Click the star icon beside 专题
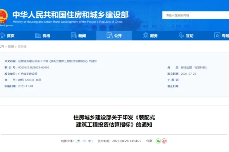Image resolution: width=229 pixels, height=152 pixels. [x=217, y=35]
